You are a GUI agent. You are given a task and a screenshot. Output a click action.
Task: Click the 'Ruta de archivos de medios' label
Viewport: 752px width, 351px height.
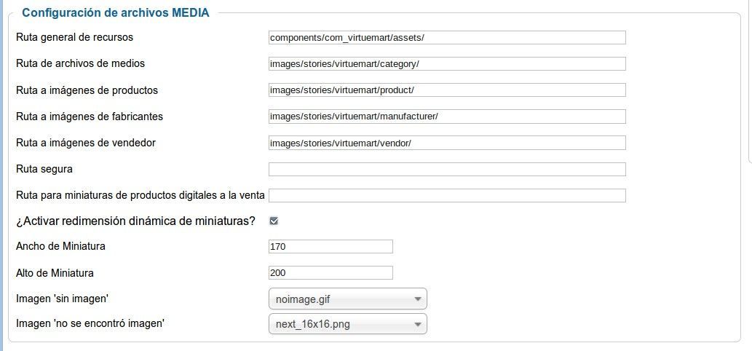click(x=80, y=63)
